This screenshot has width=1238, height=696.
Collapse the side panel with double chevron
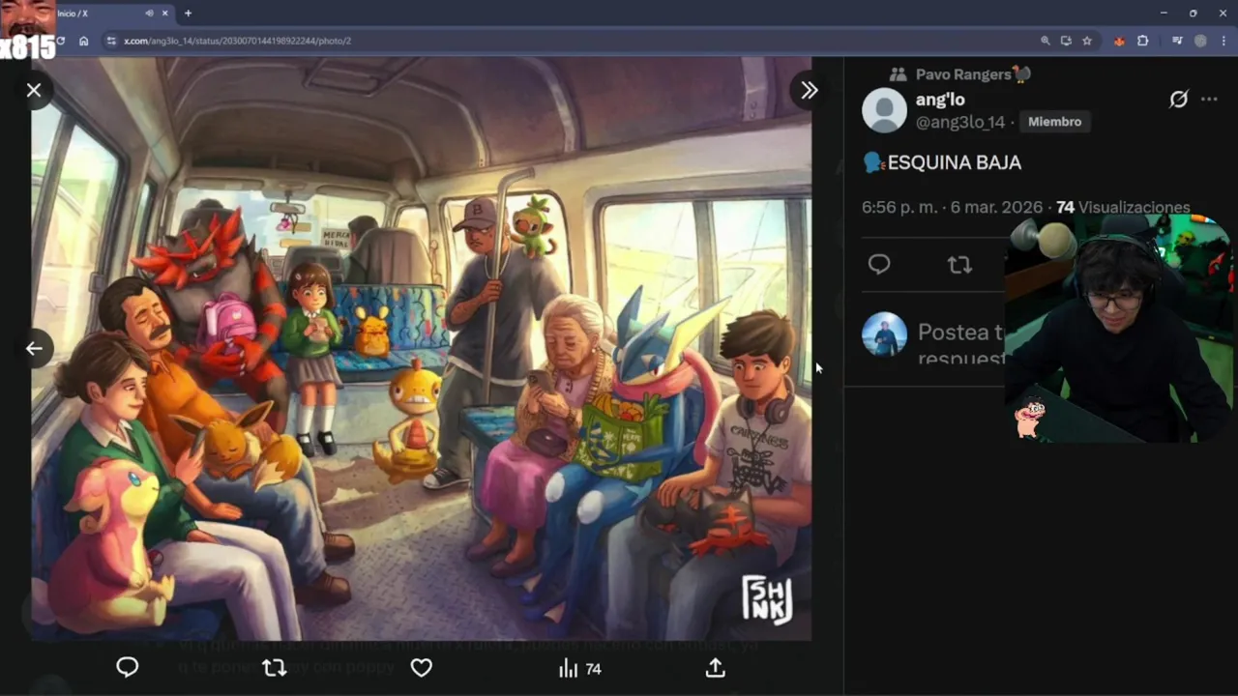(x=809, y=90)
